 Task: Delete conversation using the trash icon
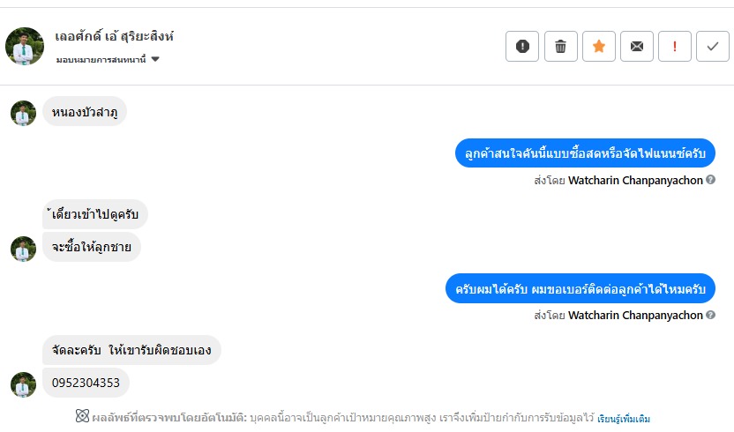coord(560,46)
